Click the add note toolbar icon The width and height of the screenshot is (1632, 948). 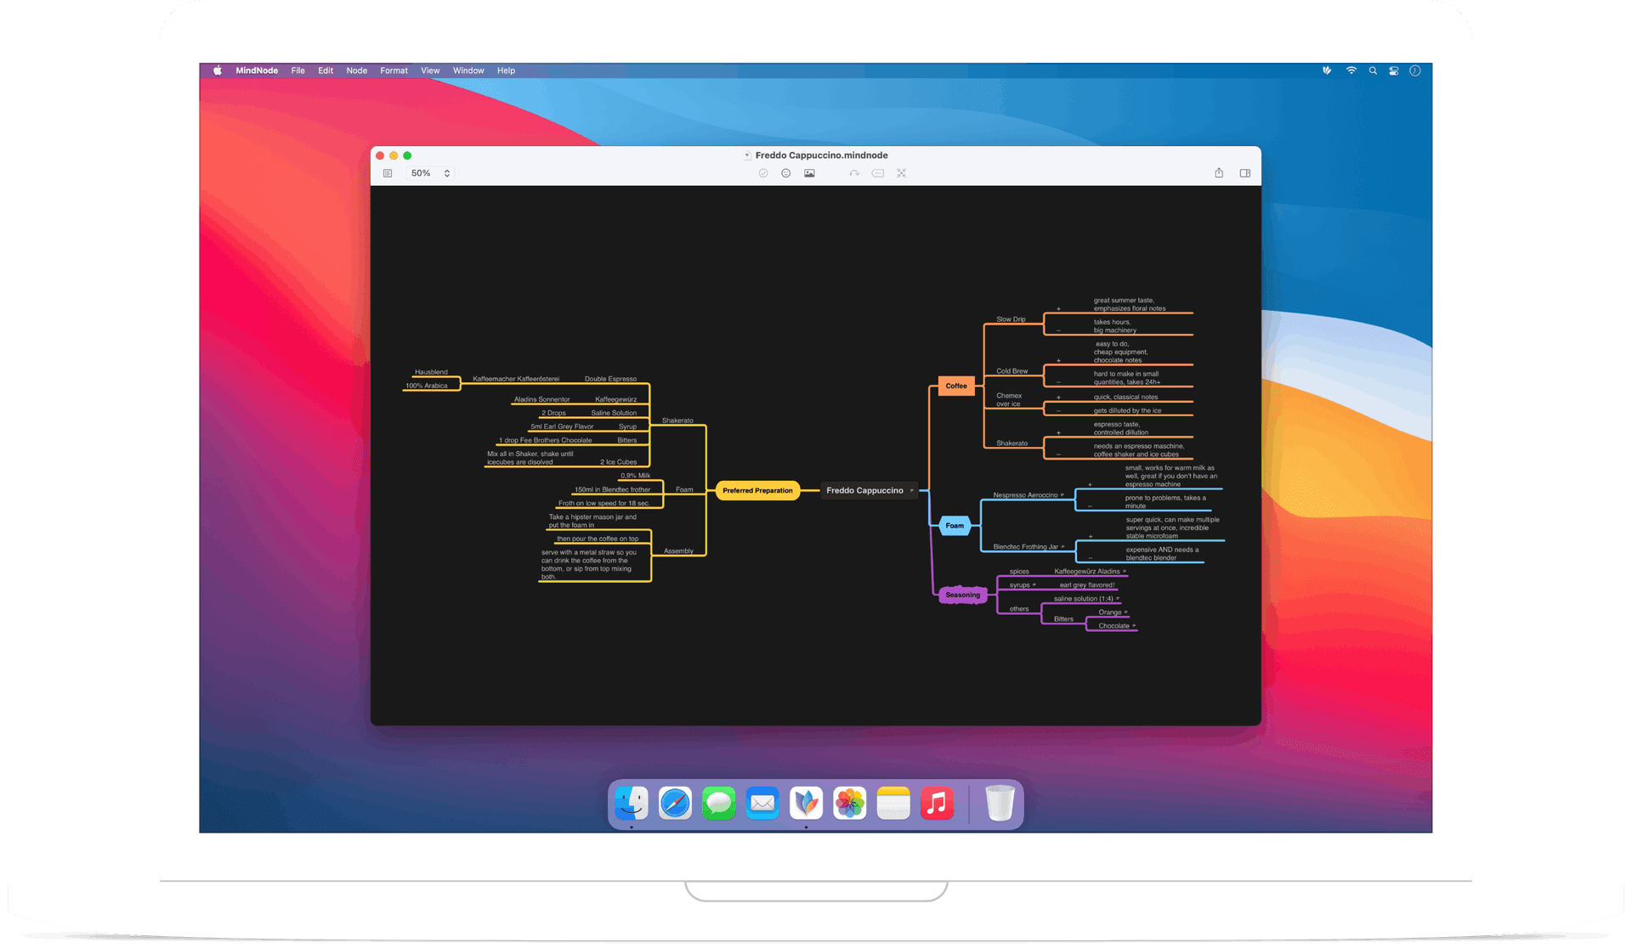878,173
